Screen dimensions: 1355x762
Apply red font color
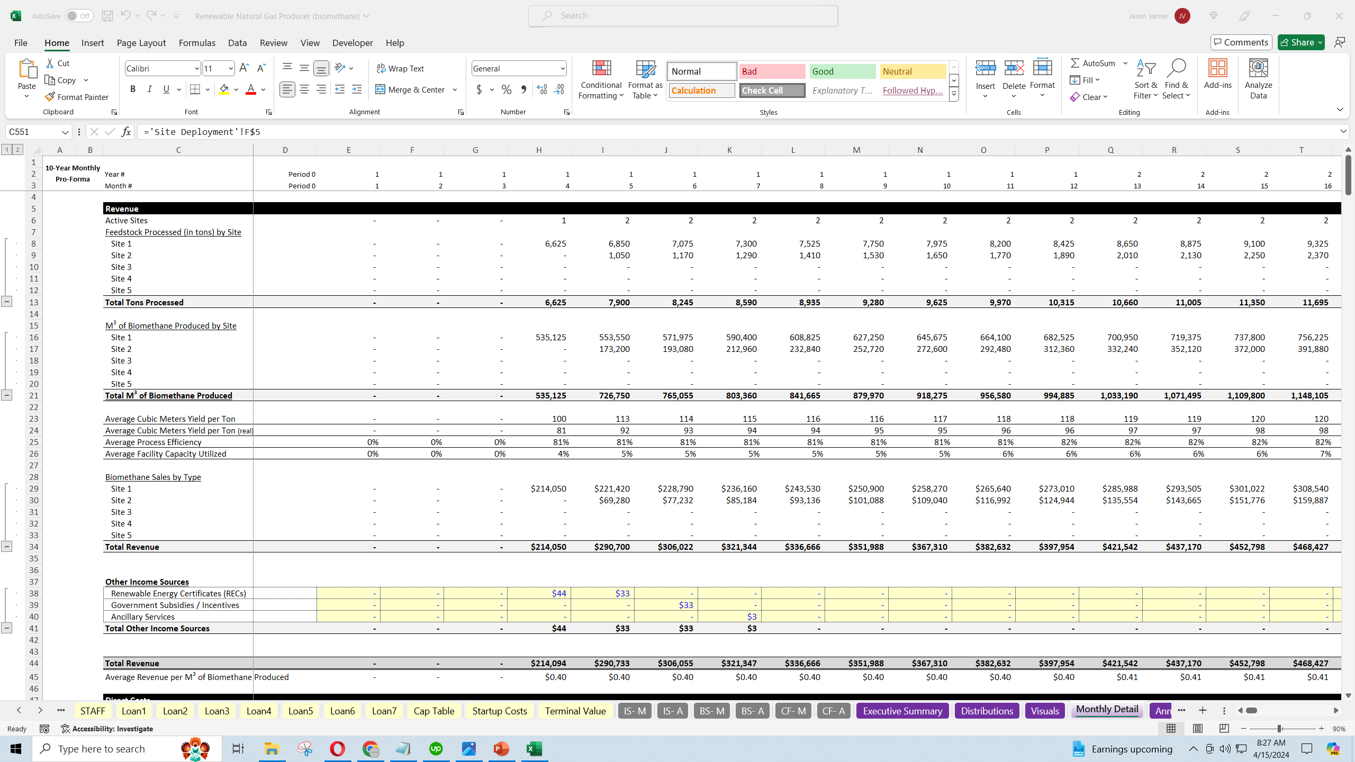click(251, 89)
